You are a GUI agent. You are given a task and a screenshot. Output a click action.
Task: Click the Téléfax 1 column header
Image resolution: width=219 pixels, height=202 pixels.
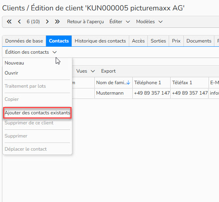(x=190, y=83)
